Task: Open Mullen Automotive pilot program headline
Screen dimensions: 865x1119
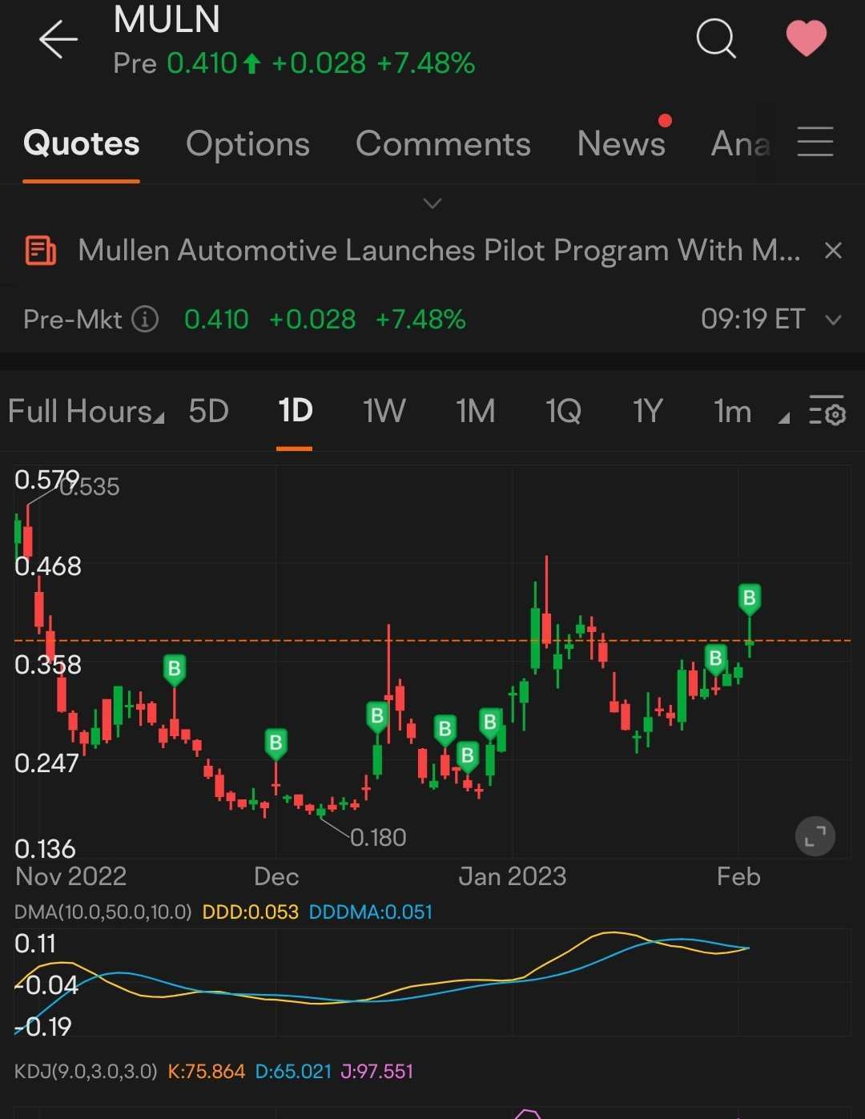Action: 439,251
